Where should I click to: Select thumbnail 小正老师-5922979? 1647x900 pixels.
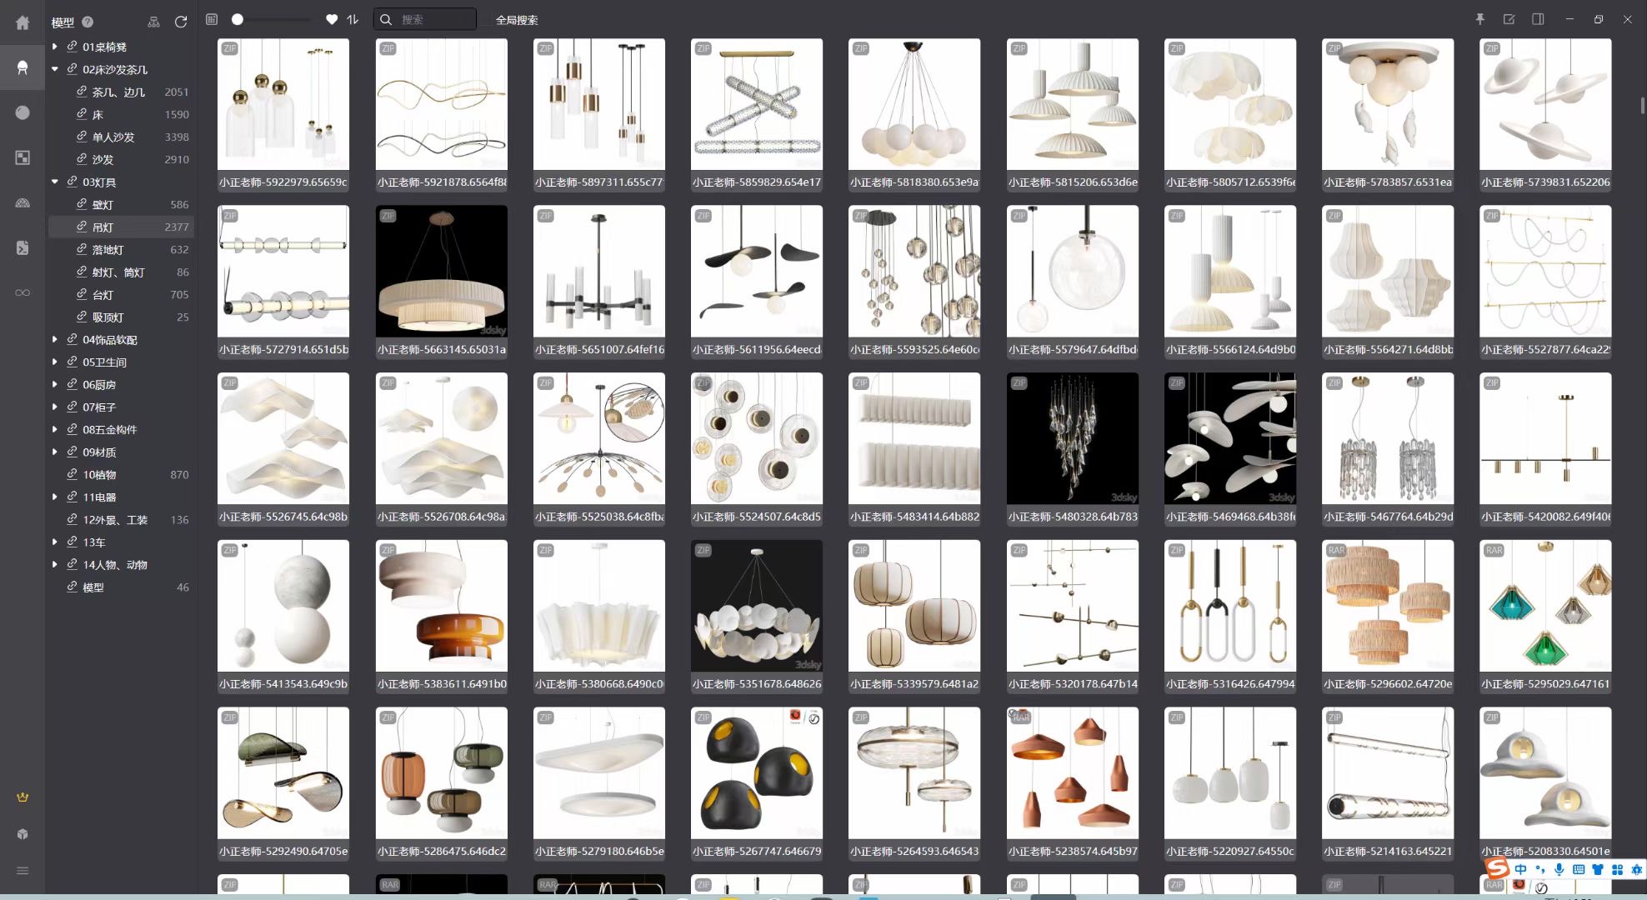[x=283, y=104]
